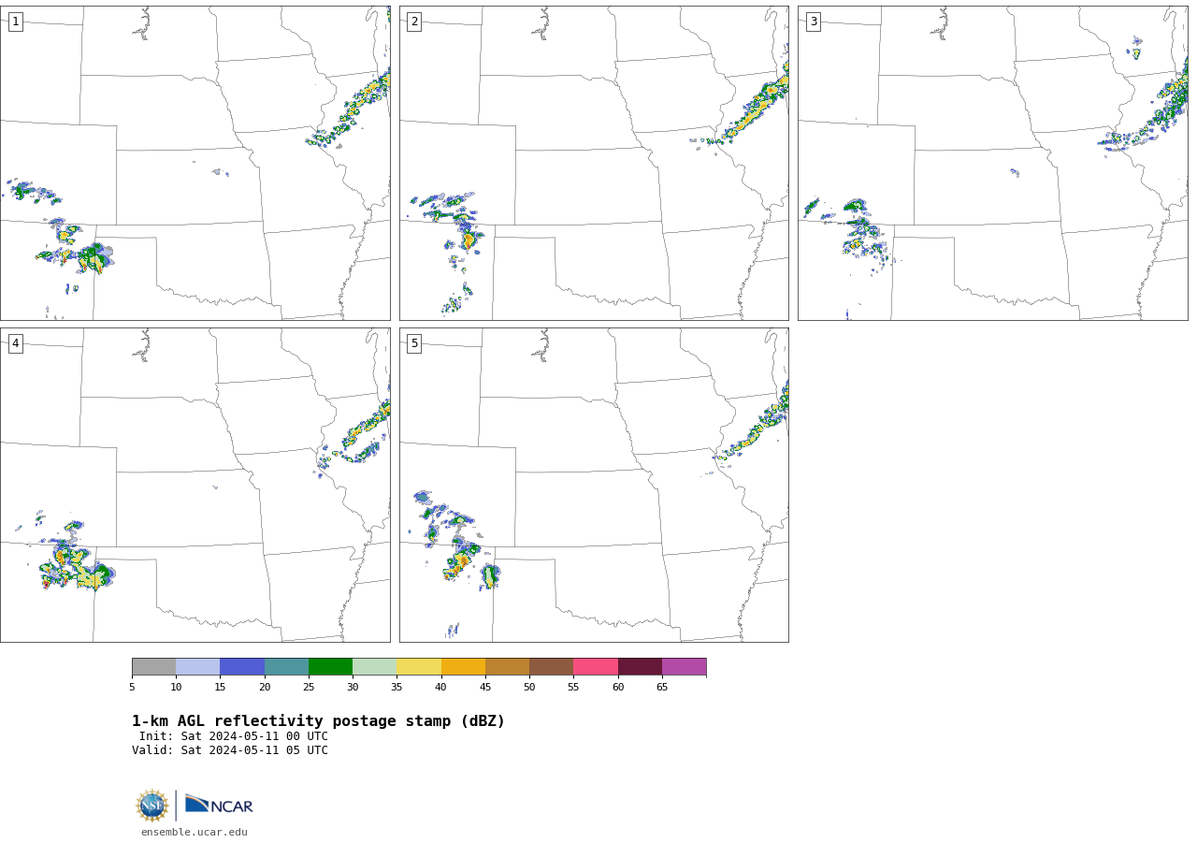Click the pink 55-60 dBZ swatch
The image size is (1197, 843).
point(596,667)
